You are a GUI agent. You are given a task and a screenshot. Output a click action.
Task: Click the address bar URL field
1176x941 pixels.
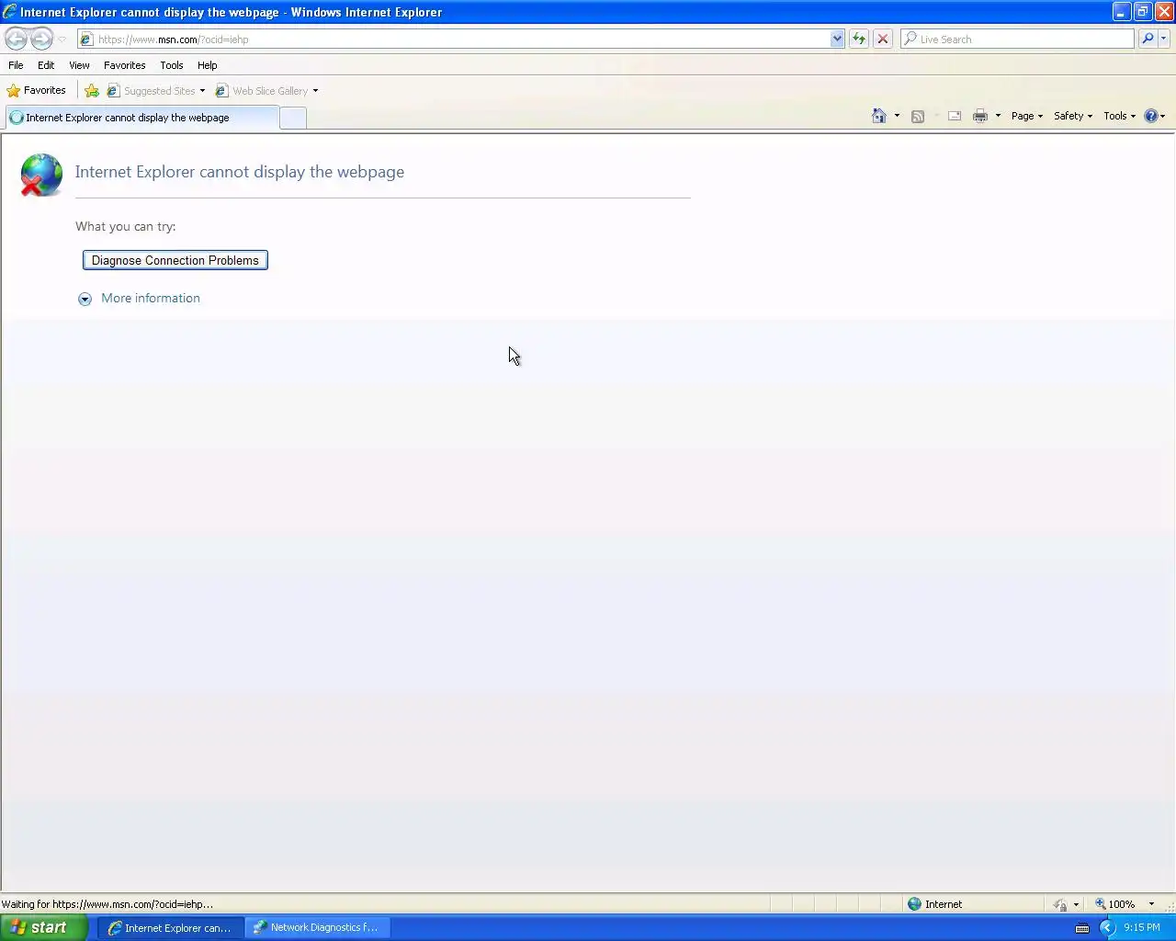[455, 40]
